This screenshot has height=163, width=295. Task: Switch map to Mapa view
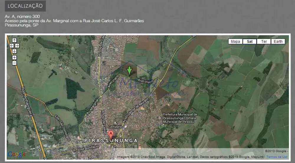coord(235,41)
